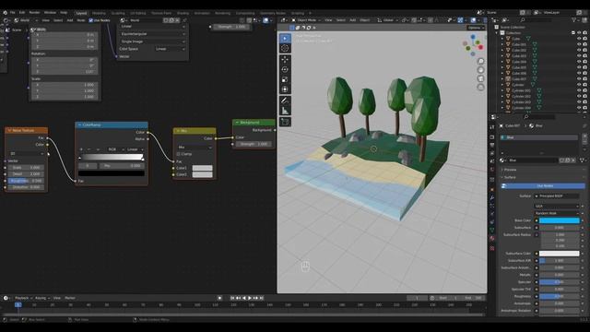
Task: Expand the Preview panel in material properties
Action: pyautogui.click(x=510, y=170)
